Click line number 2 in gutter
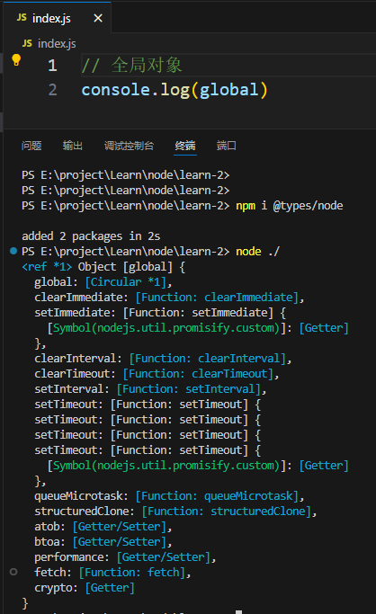This screenshot has height=614, width=376. [x=52, y=90]
